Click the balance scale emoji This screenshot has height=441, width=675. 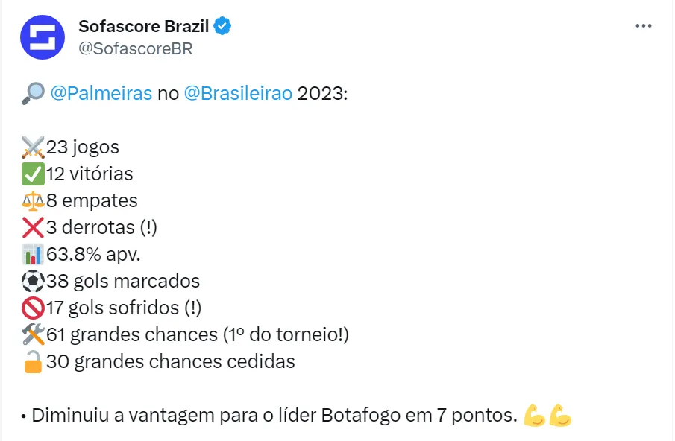pos(34,201)
